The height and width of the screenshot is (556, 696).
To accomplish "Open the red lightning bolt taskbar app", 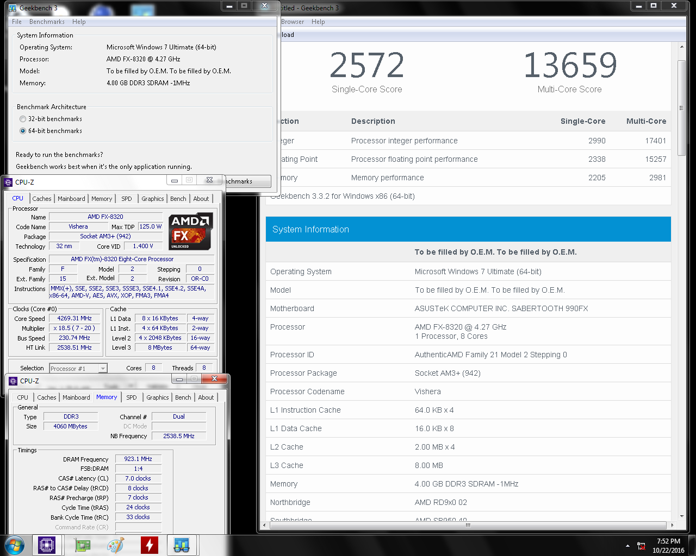I will tap(149, 545).
